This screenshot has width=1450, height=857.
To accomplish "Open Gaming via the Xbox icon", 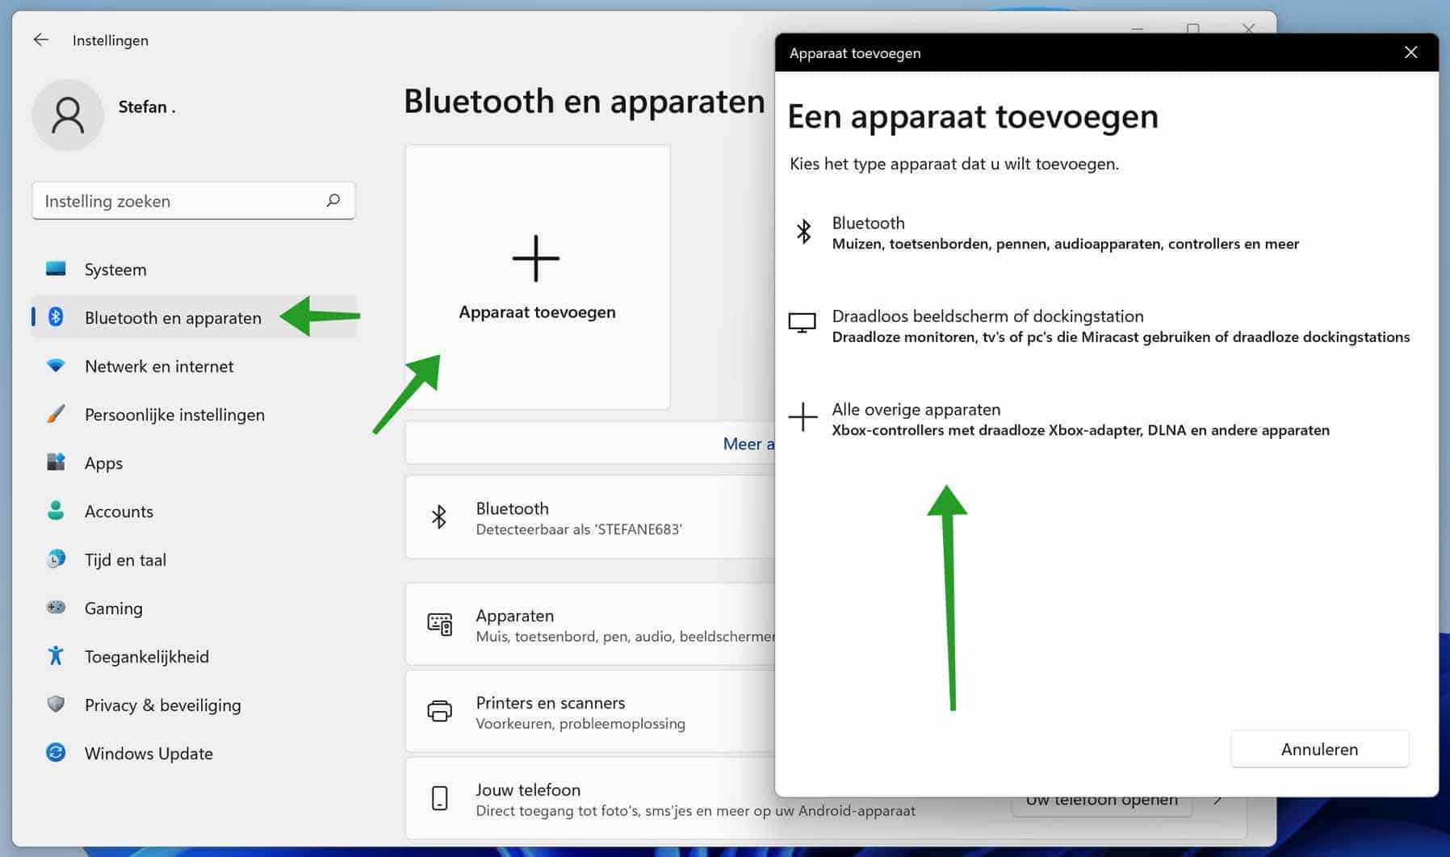I will 55,608.
